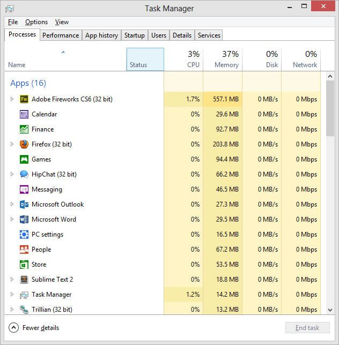This screenshot has height=345, width=339.
Task: Sort by the CPU column header
Action: (183, 60)
